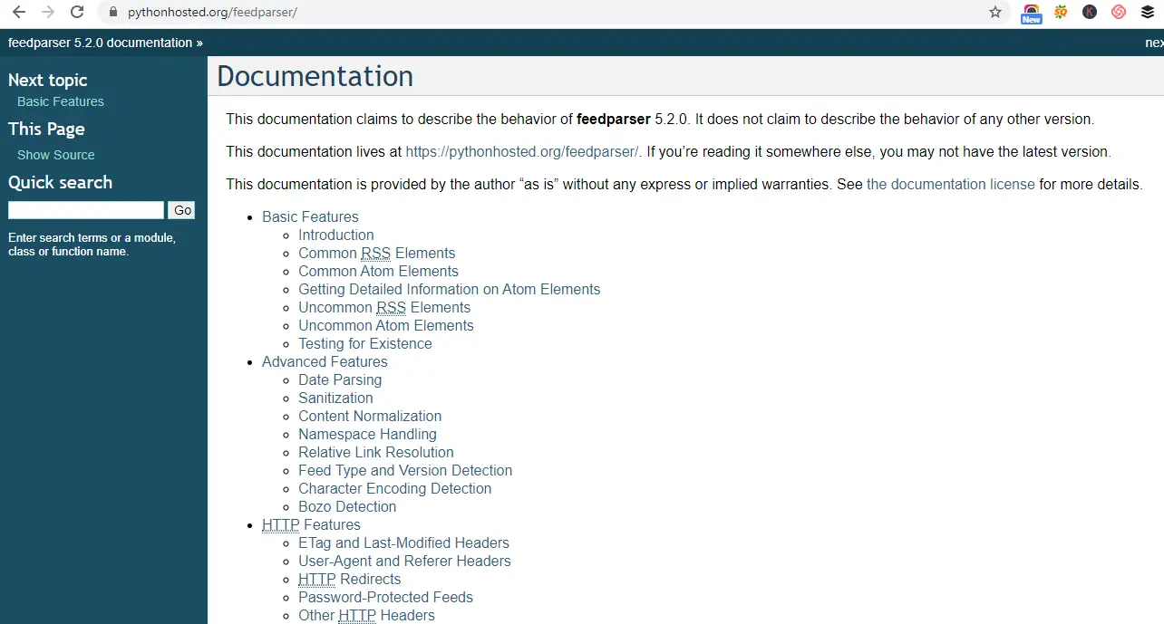Open Basic Features in contents list
1164x624 pixels.
[x=310, y=216]
